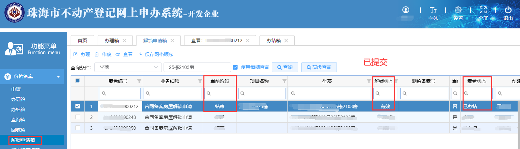Image resolution: width=520 pixels, height=149 pixels.
Task: Switch to the 首页 tab
Action: tap(82, 41)
